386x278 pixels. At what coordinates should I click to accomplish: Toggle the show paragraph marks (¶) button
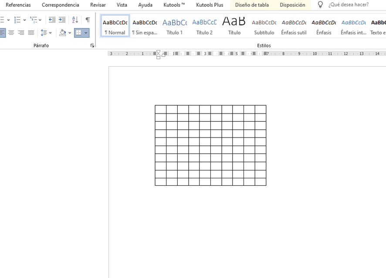click(88, 20)
